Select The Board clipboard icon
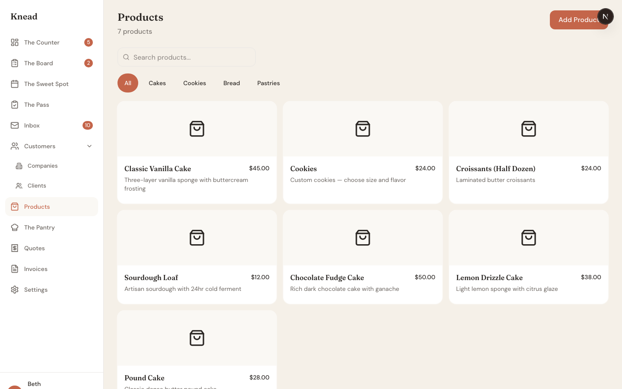Viewport: 622px width, 389px height. [15, 63]
